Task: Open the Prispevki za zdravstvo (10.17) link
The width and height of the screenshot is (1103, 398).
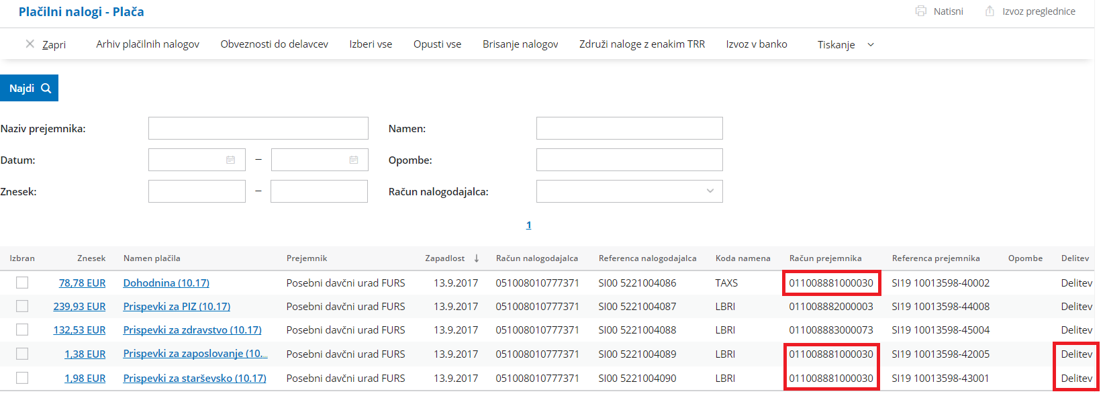Action: 193,330
